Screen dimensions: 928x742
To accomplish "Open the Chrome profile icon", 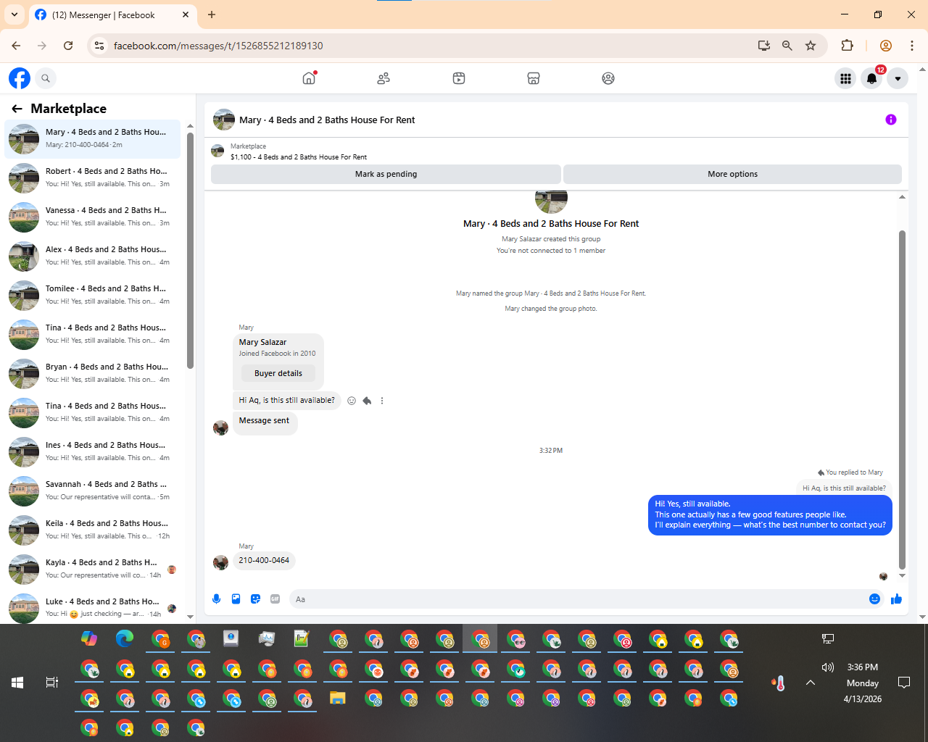I will click(x=885, y=46).
